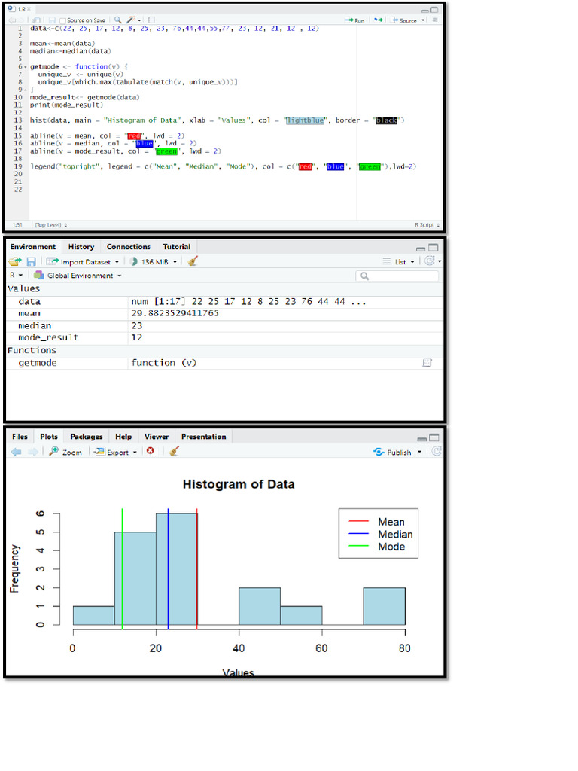Click inside the Environment search field
This screenshot has width=578, height=771.
point(397,276)
